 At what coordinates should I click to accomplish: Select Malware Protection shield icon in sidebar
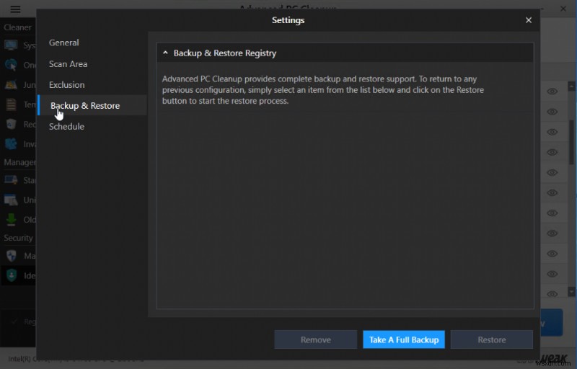(x=12, y=255)
